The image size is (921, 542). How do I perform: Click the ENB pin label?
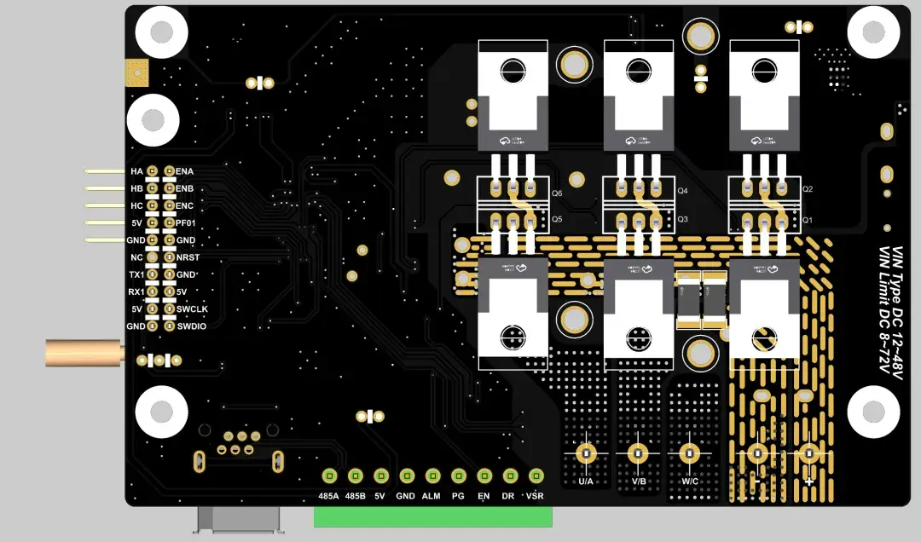184,188
